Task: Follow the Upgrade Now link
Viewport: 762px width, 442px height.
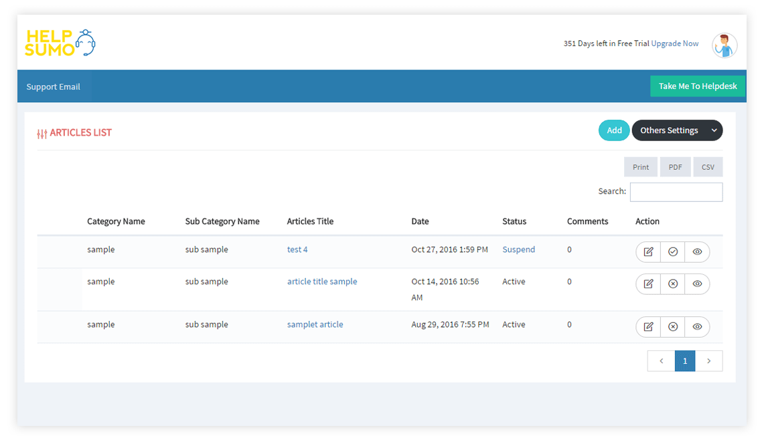Action: coord(674,43)
